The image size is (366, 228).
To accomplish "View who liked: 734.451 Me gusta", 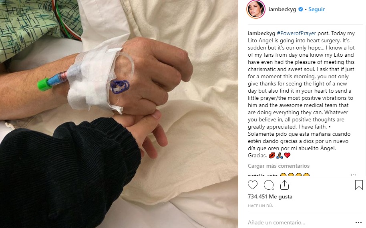I will (270, 196).
